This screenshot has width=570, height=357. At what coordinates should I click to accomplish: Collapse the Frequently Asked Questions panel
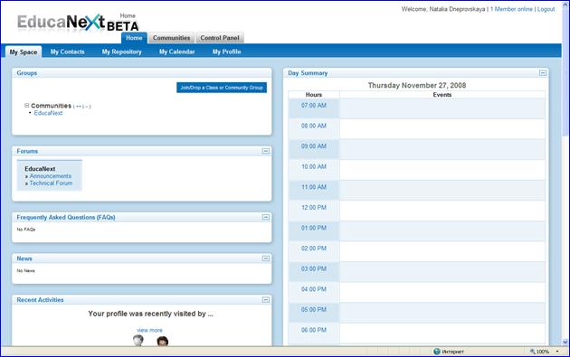point(266,217)
